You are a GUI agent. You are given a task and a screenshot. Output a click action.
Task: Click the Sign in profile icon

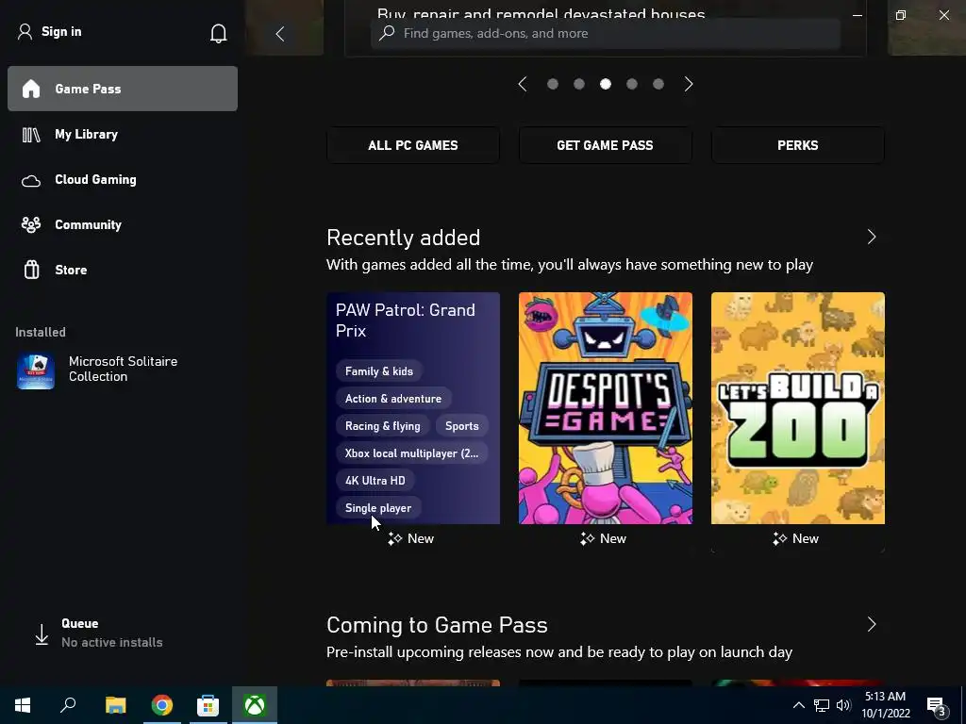(25, 32)
